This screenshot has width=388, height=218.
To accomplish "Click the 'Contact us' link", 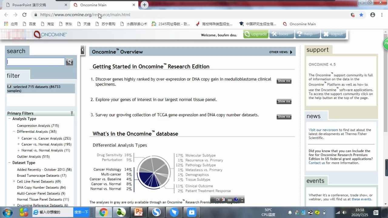I will pos(317,163).
